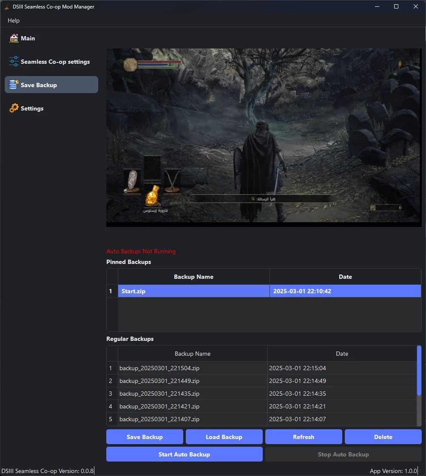Click the disabled Stop Auto Backup button
Screen dimensions: 426x476
coord(344,454)
